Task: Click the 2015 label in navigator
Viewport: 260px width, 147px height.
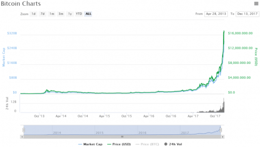Action: coord(100,133)
